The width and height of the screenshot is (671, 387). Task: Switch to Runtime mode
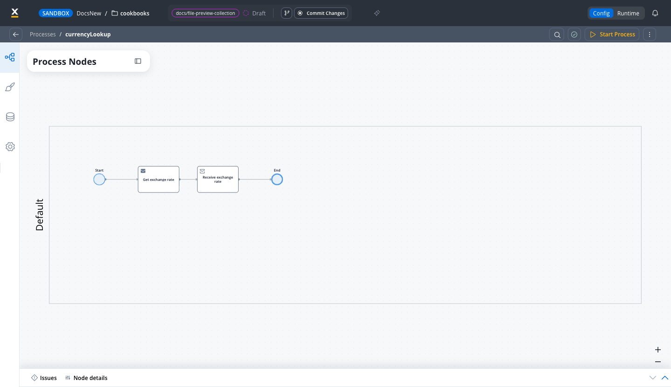click(x=628, y=13)
